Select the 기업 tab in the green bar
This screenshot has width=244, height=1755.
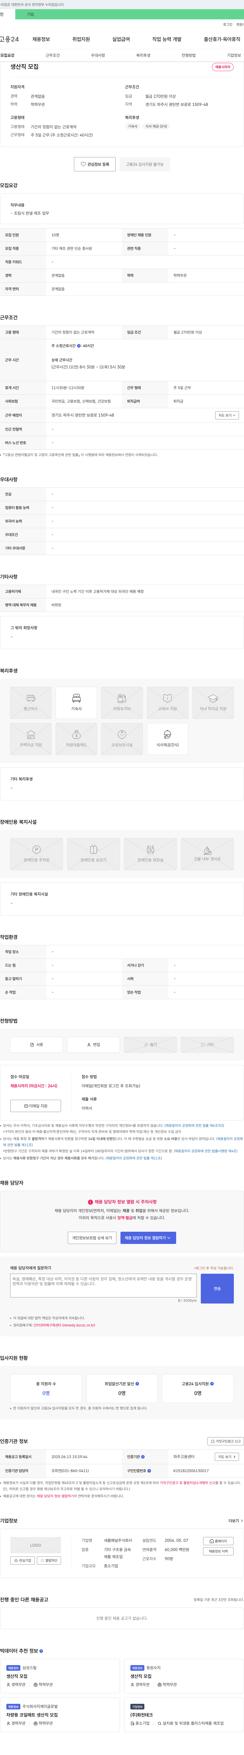(30, 14)
